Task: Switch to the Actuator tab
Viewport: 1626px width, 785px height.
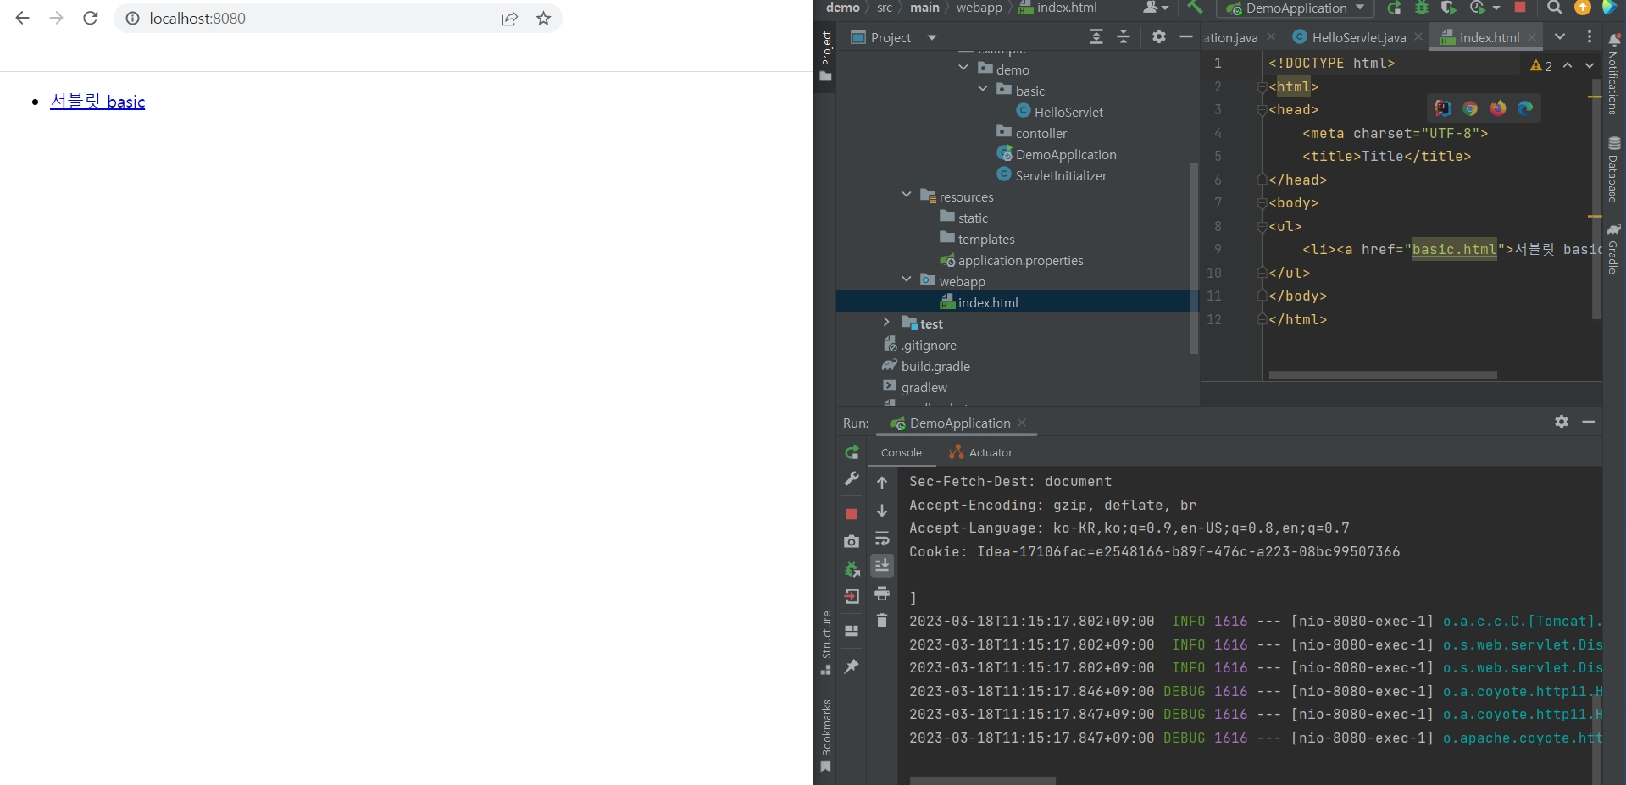Action: (x=981, y=452)
